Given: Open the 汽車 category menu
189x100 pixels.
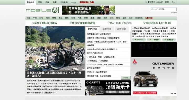Looking at the screenshot, I should coord(80,18).
